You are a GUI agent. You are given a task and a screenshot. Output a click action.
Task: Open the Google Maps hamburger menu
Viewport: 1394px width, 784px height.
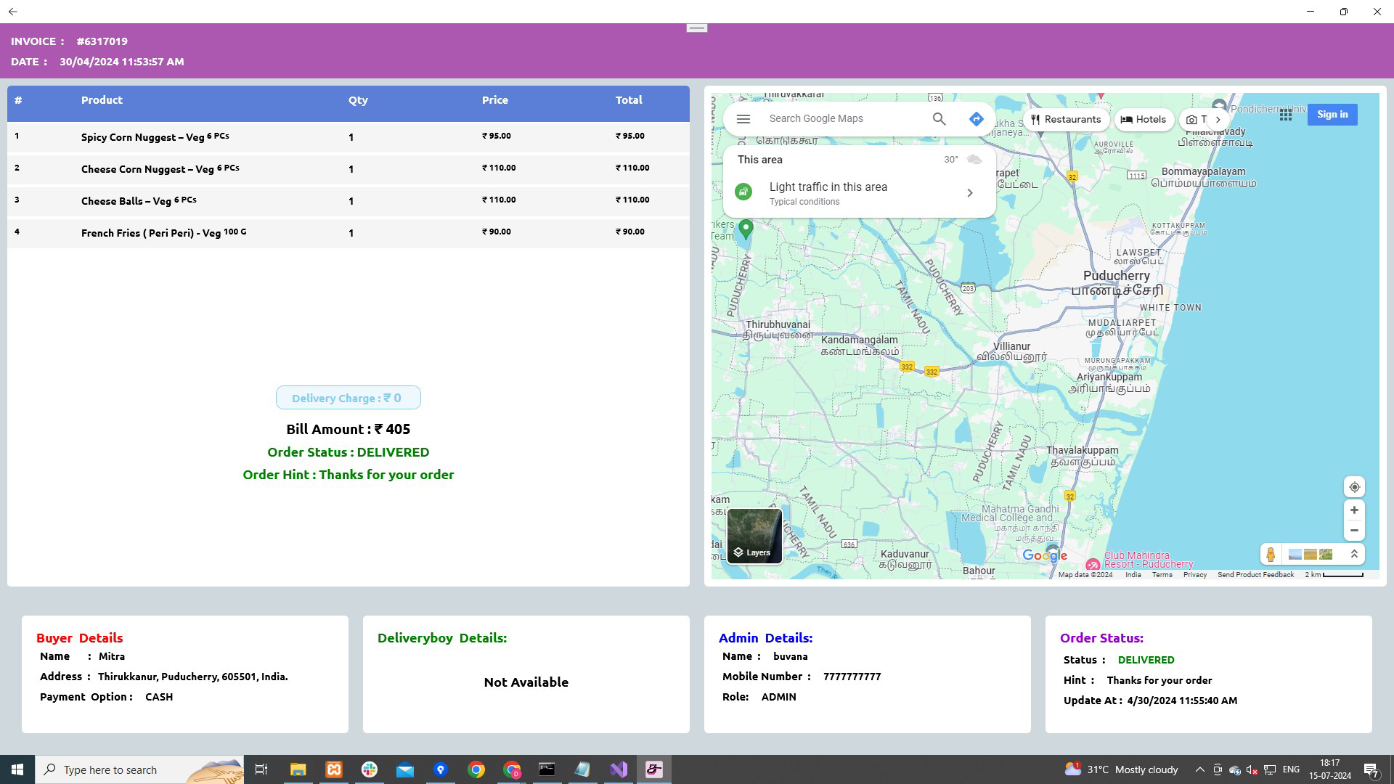tap(743, 119)
